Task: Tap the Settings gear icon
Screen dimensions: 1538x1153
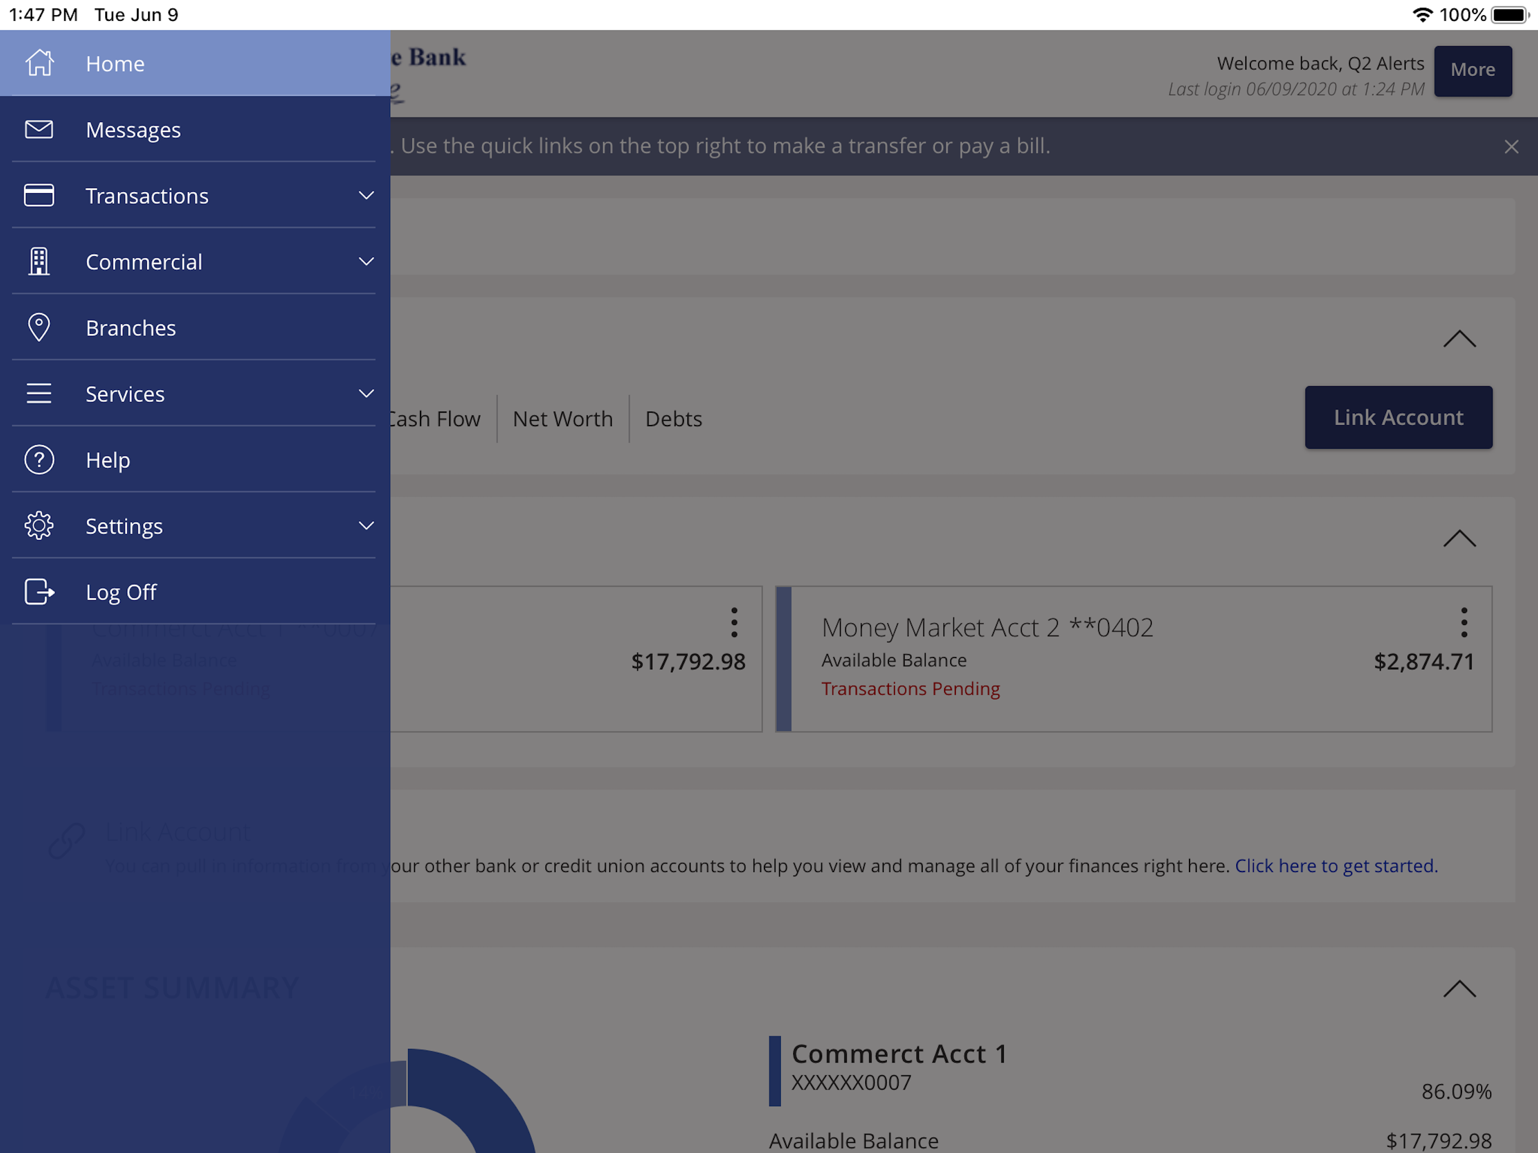Action: [x=39, y=526]
